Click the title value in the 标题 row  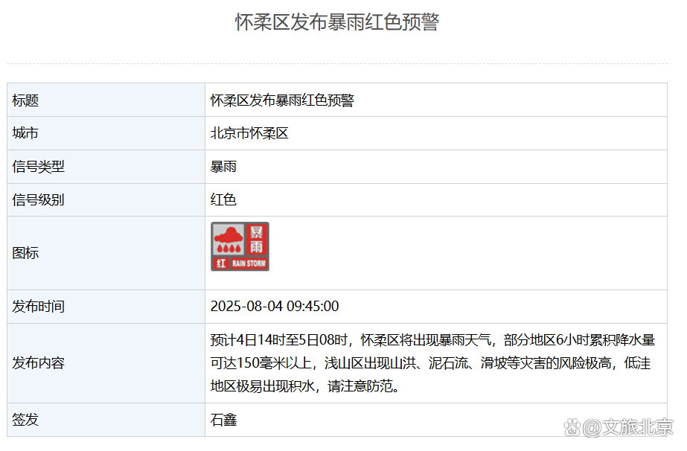(x=282, y=100)
